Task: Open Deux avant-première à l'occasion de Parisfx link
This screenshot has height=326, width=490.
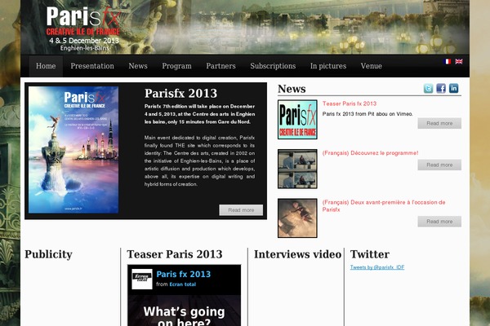Action: (384, 206)
